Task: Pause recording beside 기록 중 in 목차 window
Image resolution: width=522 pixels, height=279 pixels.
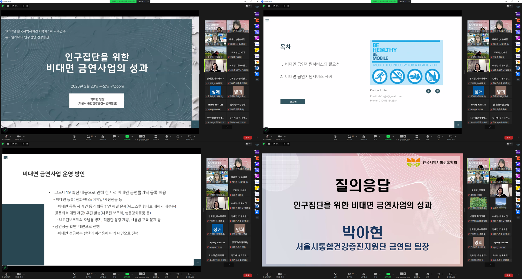Action: (x=284, y=6)
